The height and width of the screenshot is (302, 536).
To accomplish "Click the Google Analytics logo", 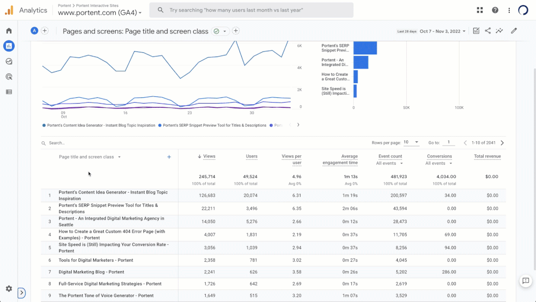I will coord(9,10).
